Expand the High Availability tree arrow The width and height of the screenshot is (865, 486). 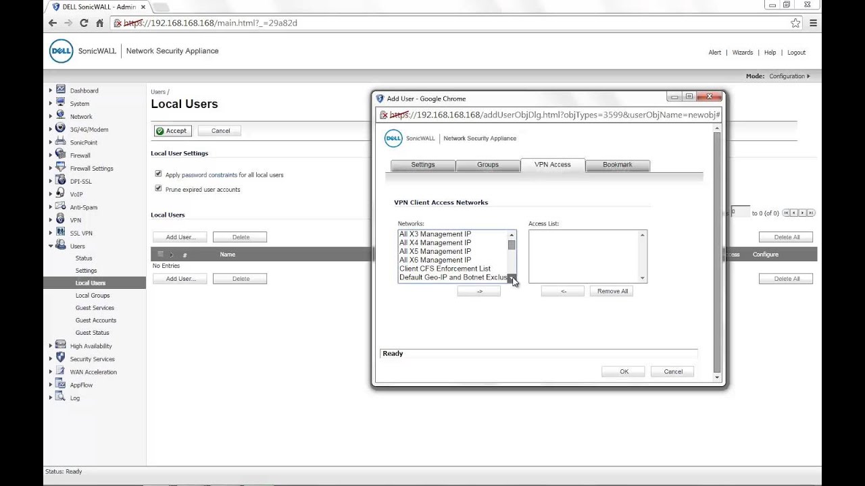coord(50,346)
